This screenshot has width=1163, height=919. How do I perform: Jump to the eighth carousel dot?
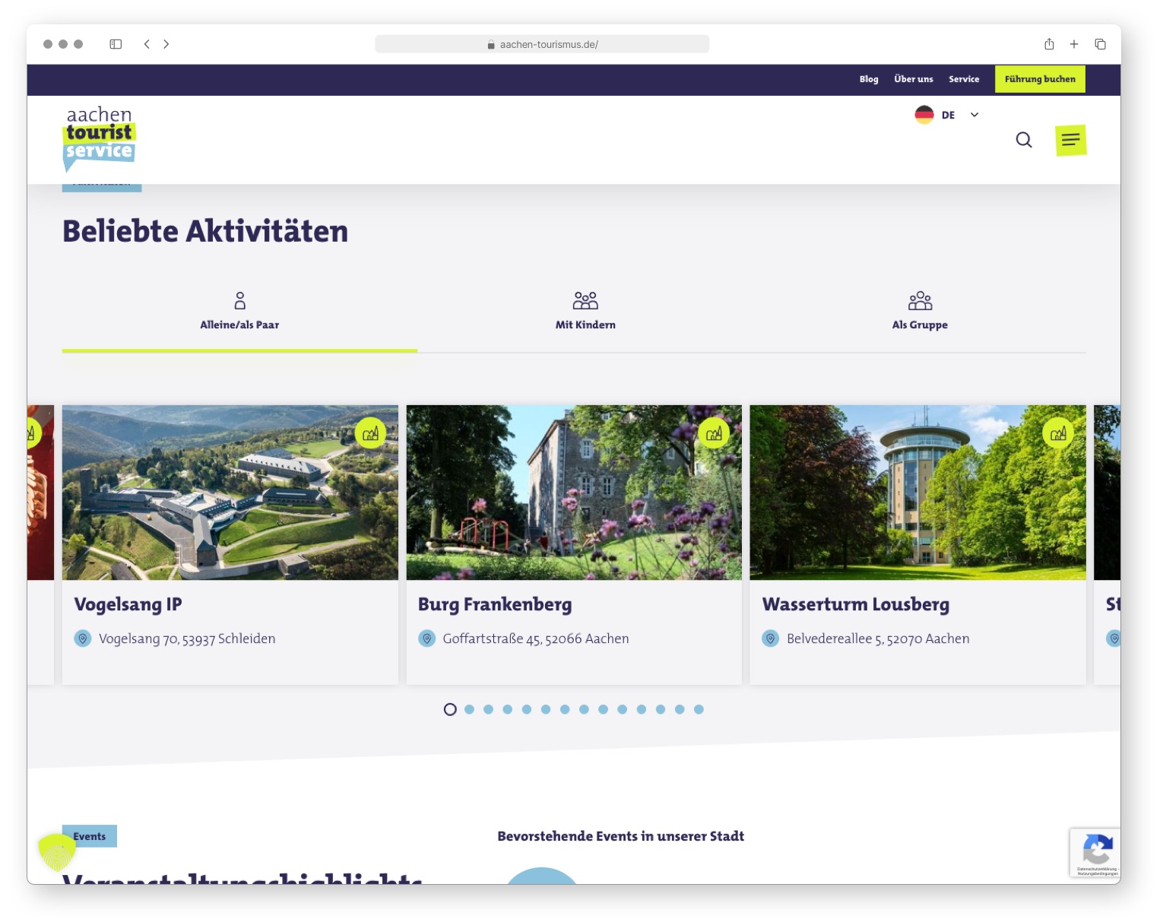click(x=584, y=709)
